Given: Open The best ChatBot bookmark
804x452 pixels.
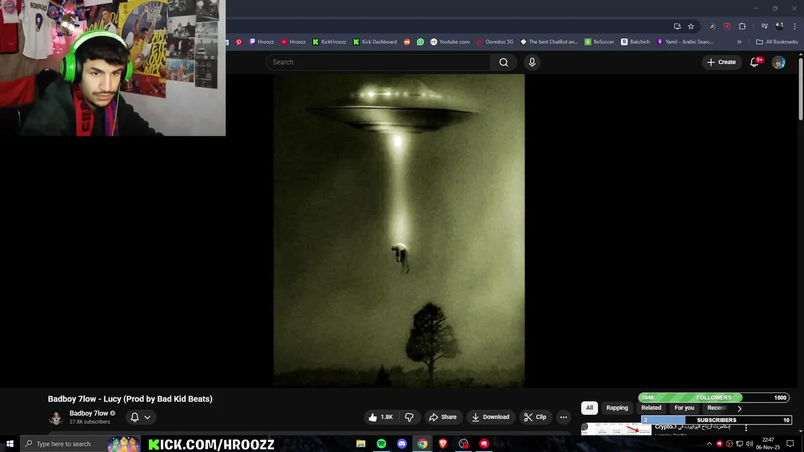Looking at the screenshot, I should 548,42.
